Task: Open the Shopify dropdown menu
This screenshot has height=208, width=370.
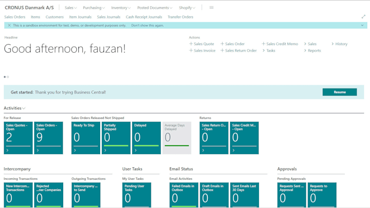Action: point(187,8)
